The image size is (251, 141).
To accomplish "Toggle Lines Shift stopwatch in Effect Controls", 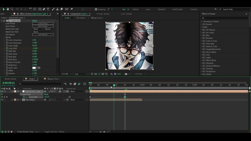I will pos(7,49).
